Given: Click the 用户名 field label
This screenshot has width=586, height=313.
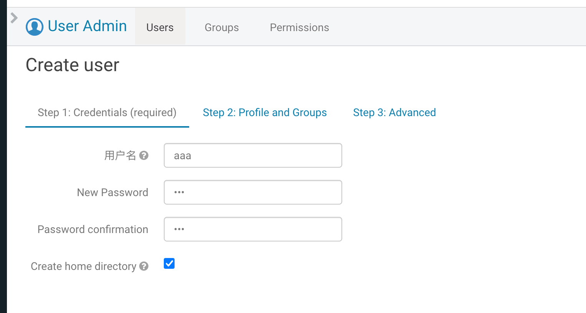Looking at the screenshot, I should 120,155.
